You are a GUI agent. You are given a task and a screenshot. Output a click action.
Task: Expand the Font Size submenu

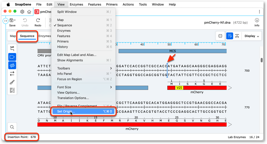tap(83, 87)
